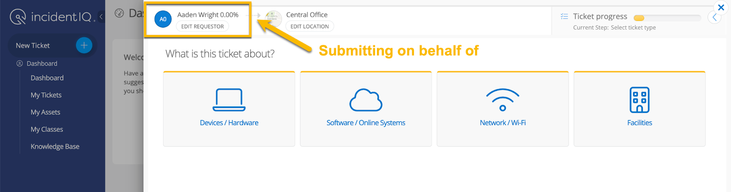Click the Ticket progress checklist icon
This screenshot has height=192, width=731.
(564, 16)
